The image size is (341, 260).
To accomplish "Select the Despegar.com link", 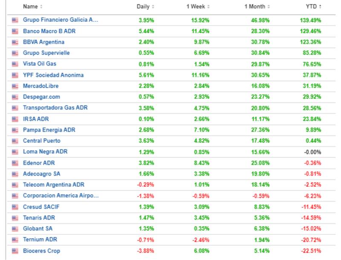I will pos(41,97).
